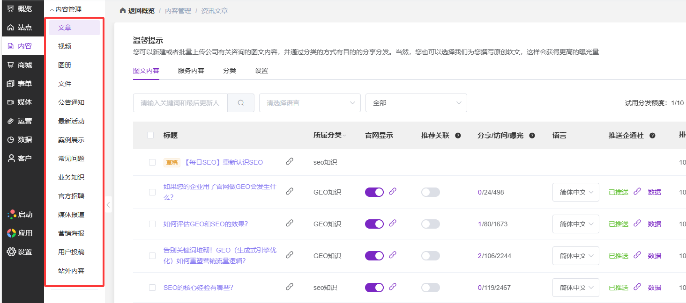Open article 如何评估GEO和SEO的效果？
The image size is (686, 303).
coord(205,224)
